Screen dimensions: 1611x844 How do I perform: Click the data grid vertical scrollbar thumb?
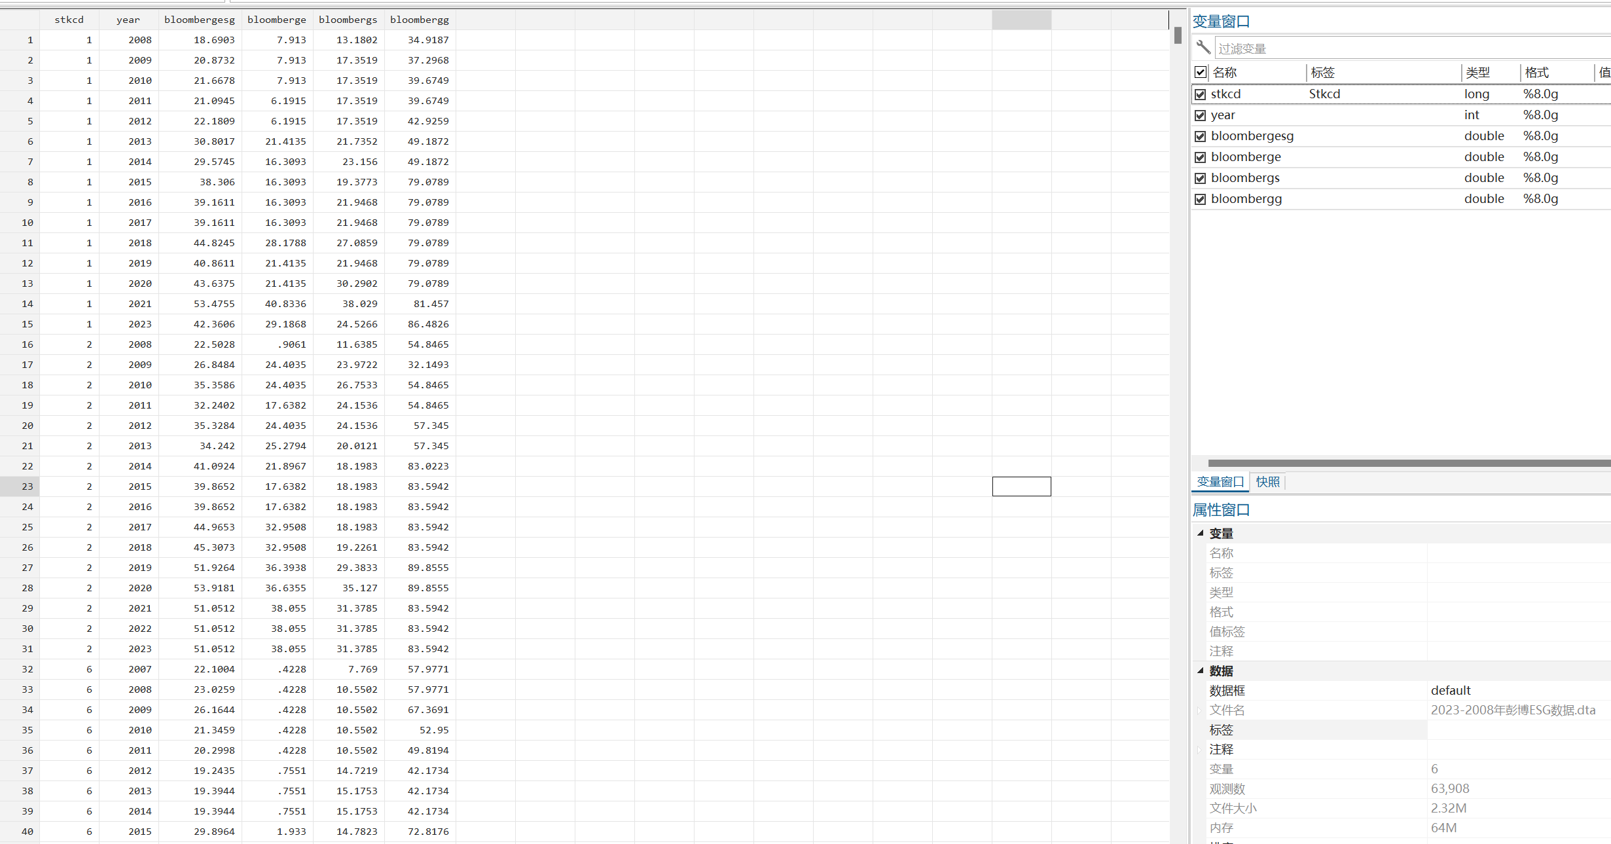1178,35
